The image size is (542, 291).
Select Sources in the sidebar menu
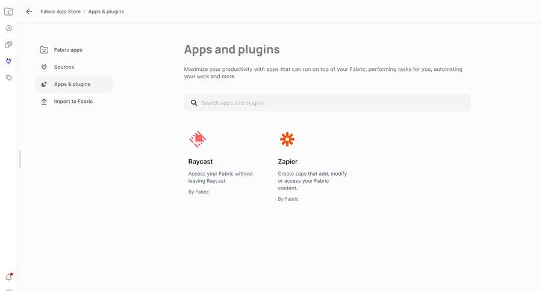tap(64, 67)
